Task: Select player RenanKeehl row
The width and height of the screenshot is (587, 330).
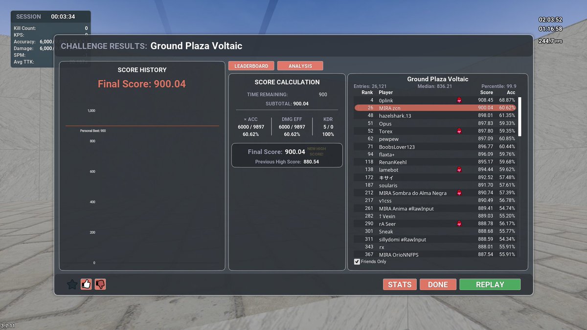Action: (435, 162)
